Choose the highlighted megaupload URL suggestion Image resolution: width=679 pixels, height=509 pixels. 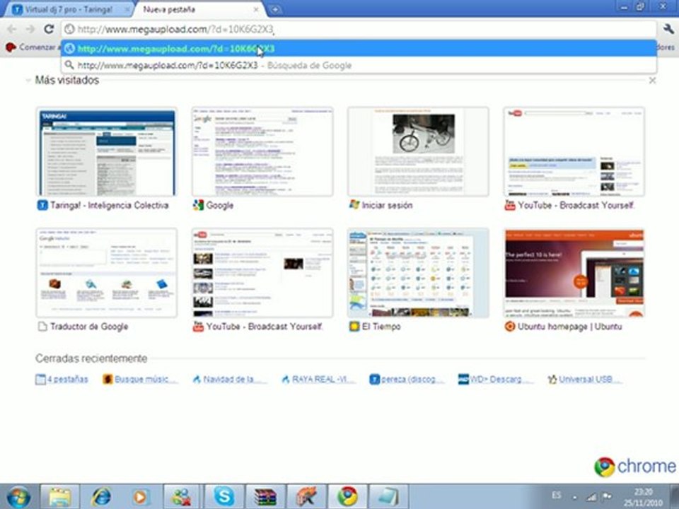point(359,49)
